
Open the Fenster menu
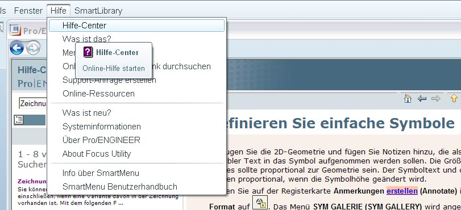tap(28, 11)
